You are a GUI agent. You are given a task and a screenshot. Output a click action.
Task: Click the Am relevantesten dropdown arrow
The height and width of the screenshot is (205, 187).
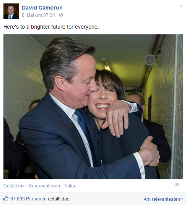(182, 199)
